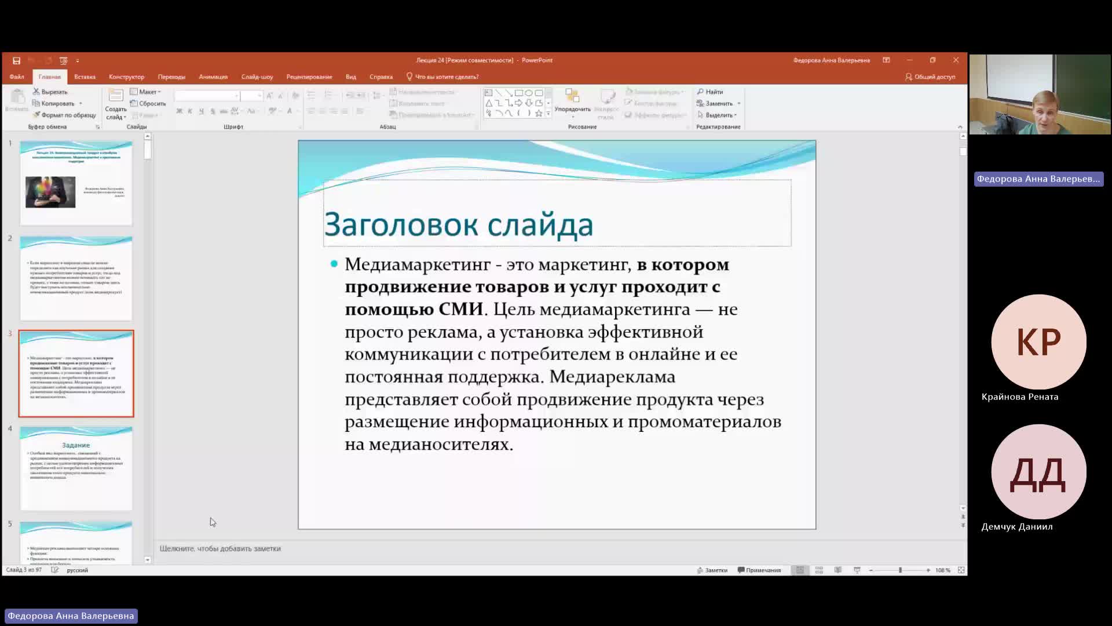The height and width of the screenshot is (626, 1112).
Task: Switch to the Вид tab
Action: point(351,77)
